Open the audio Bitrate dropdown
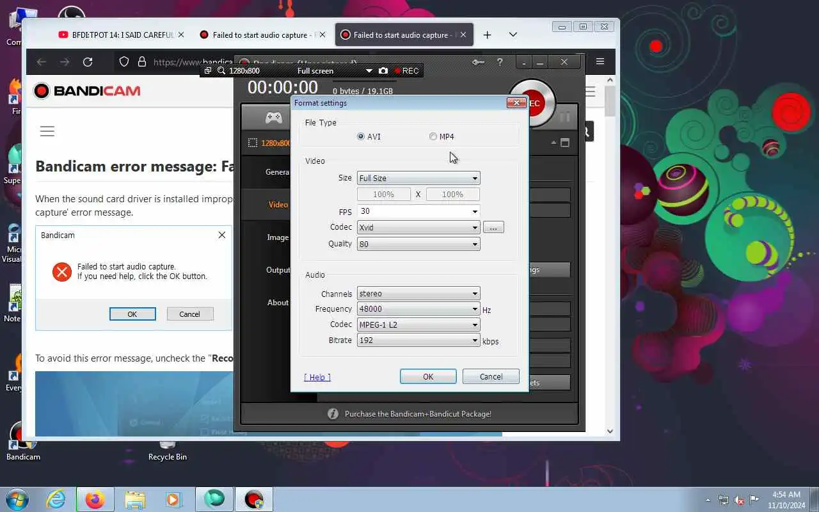 [418, 340]
